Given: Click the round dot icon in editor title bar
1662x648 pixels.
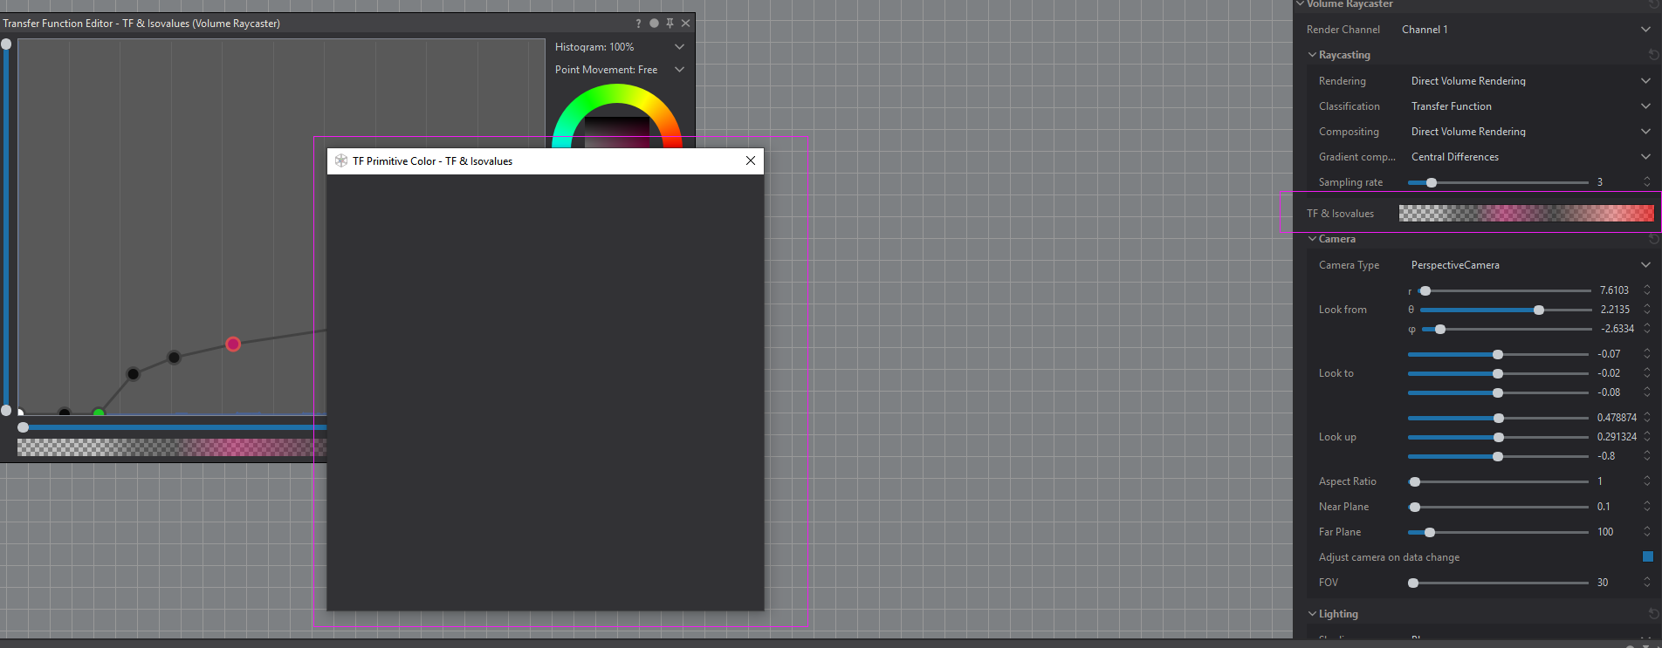Looking at the screenshot, I should 654,24.
